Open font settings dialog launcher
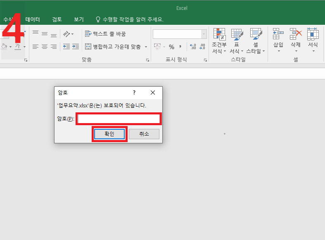325x240 pixels. [x=26, y=60]
